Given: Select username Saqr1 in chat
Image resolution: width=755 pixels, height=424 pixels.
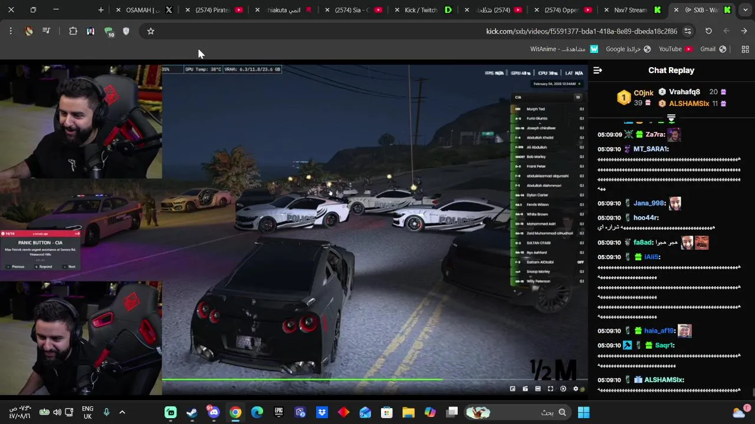Looking at the screenshot, I should click(664, 346).
